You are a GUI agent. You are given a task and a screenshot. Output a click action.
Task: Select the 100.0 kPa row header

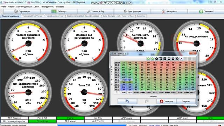[x=117, y=63]
